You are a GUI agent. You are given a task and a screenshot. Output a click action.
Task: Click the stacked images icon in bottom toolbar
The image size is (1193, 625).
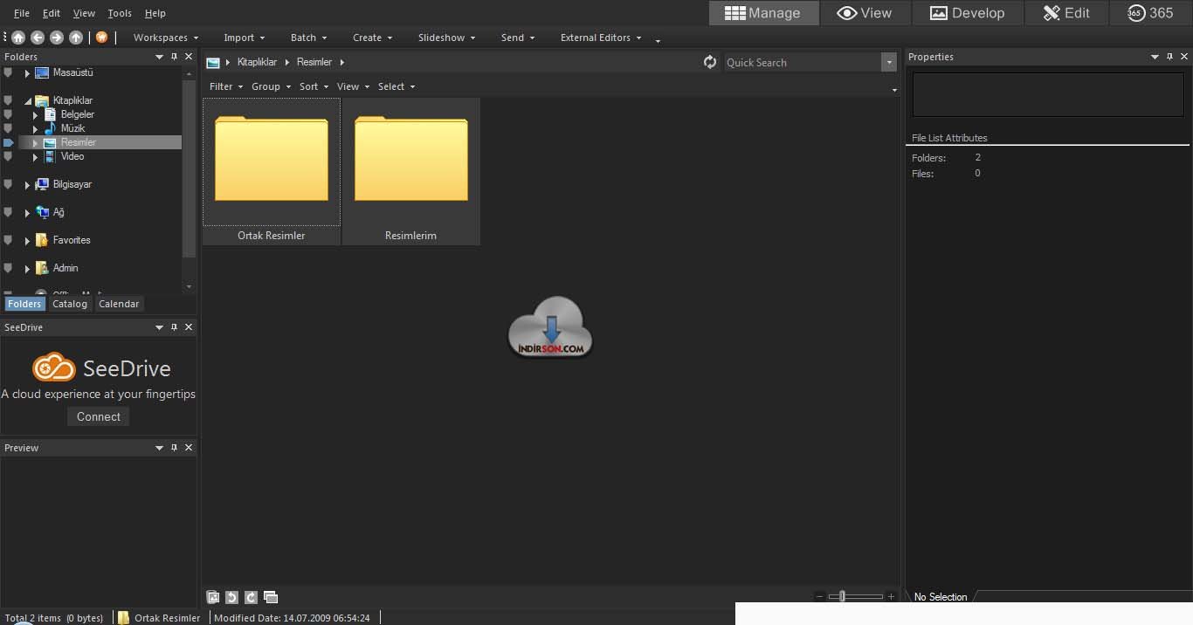[271, 597]
